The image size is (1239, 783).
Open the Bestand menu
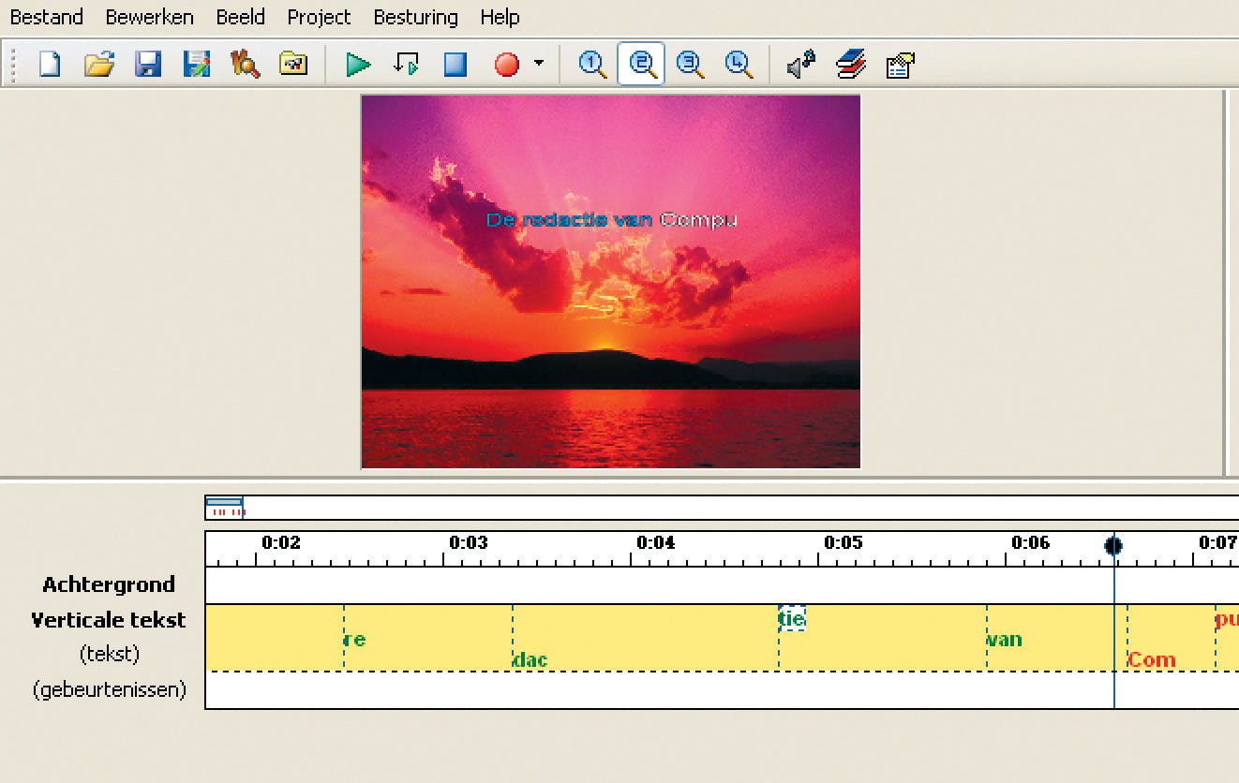pyautogui.click(x=47, y=17)
